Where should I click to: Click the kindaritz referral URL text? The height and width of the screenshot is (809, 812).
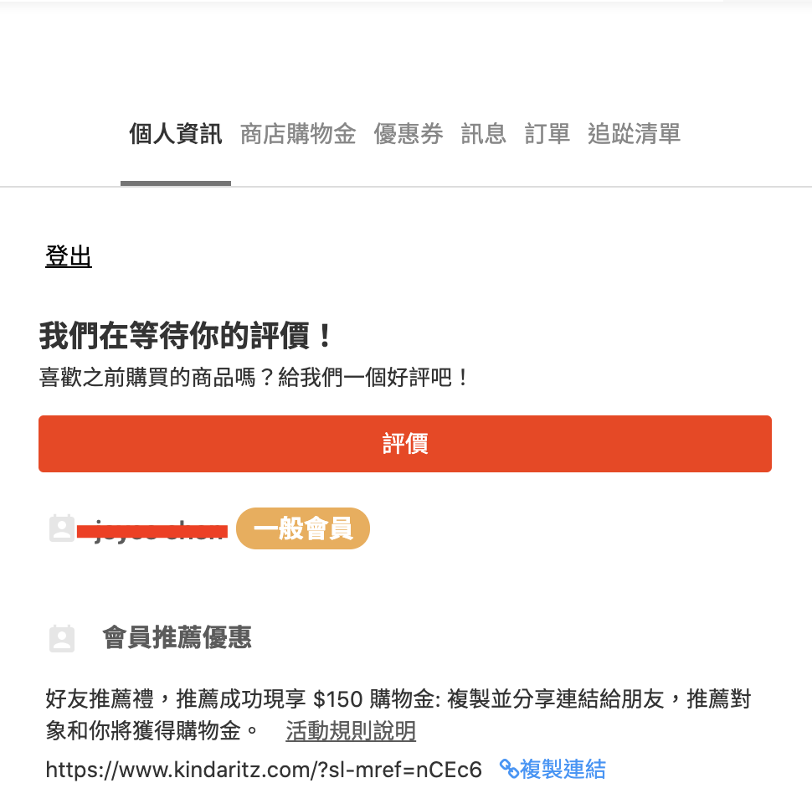(264, 770)
